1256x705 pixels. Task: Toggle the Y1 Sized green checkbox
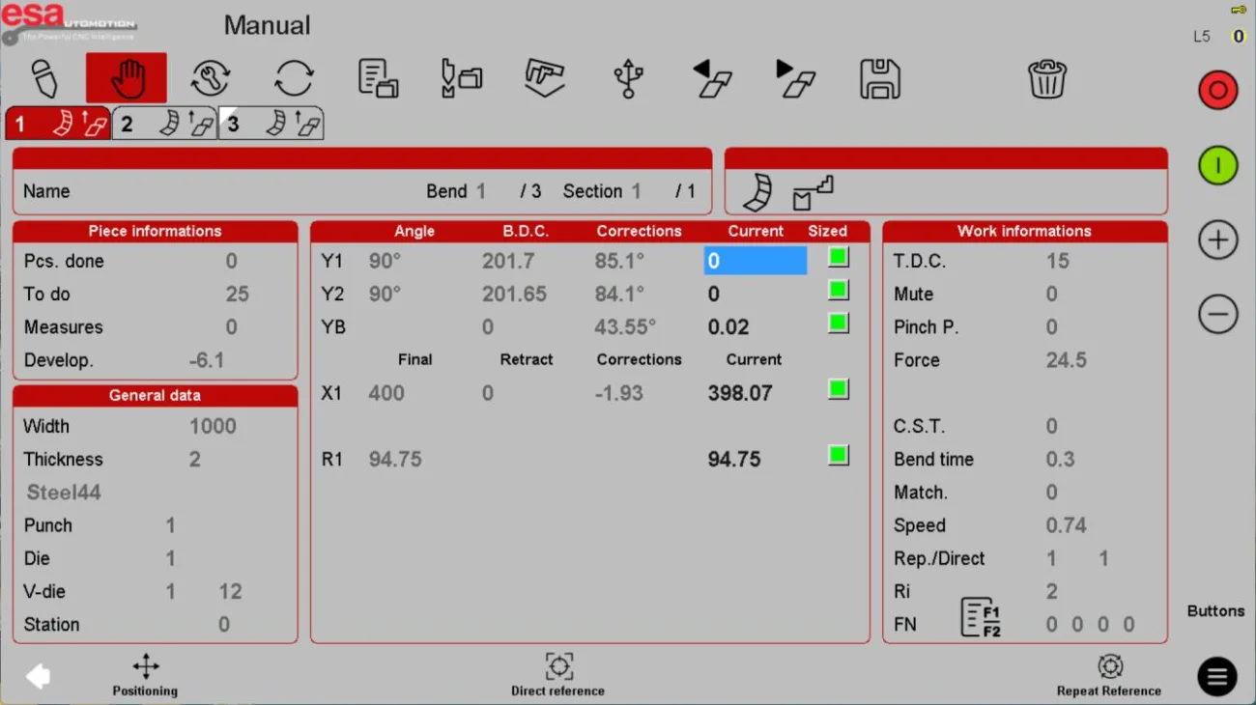pyautogui.click(x=839, y=258)
